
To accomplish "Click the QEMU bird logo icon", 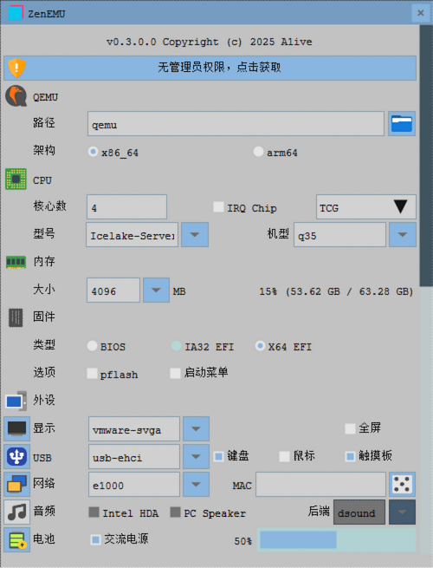I will [16, 96].
